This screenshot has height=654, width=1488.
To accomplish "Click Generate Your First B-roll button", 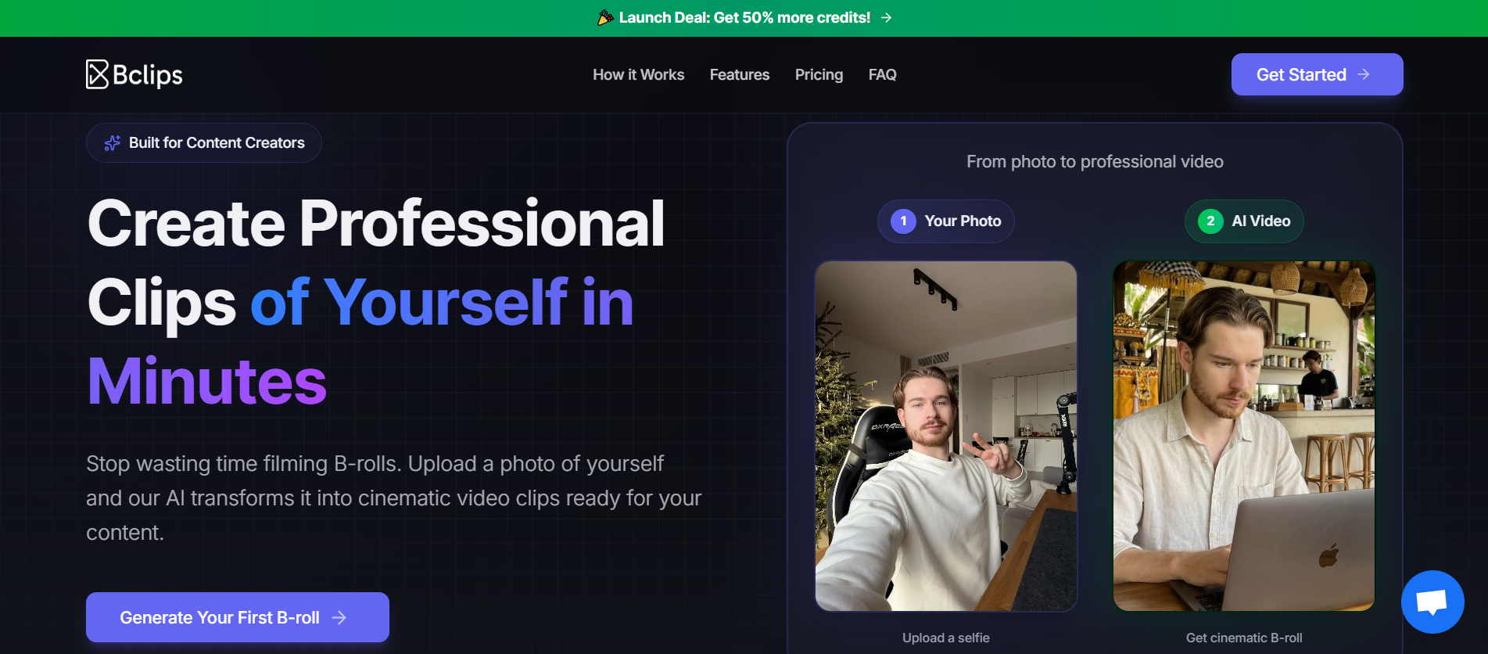I will (238, 617).
